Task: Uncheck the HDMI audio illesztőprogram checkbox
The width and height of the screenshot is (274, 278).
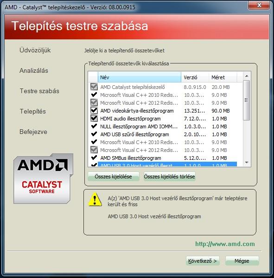Action: click(x=94, y=119)
